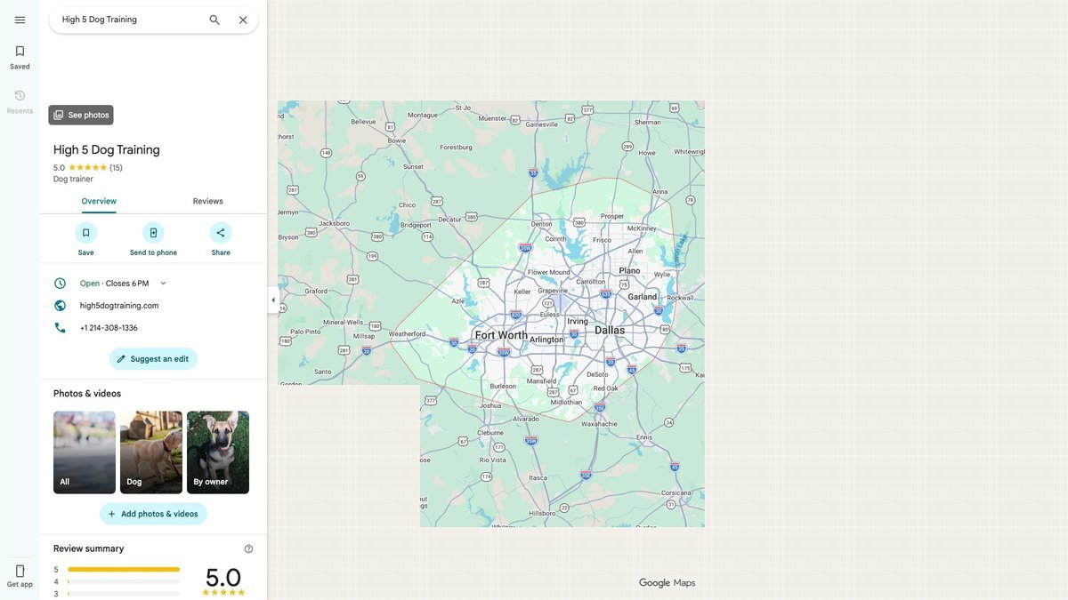The height and width of the screenshot is (600, 1068).
Task: Click Waxahachie label on the map
Action: pyautogui.click(x=599, y=424)
